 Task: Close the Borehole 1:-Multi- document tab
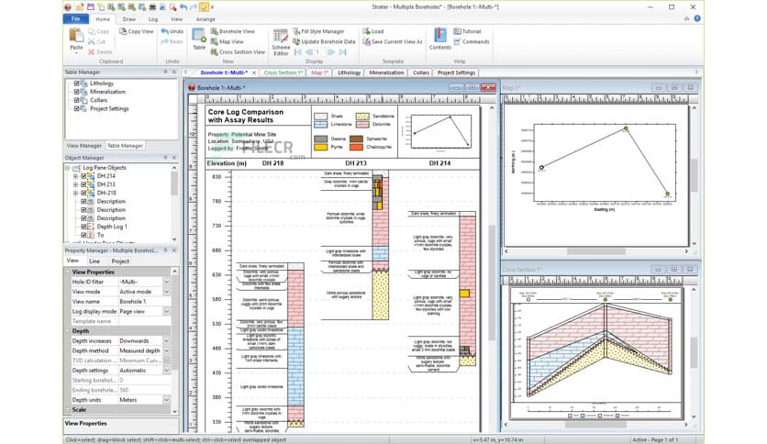tap(254, 72)
